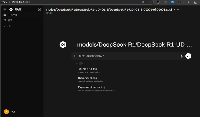Choose the Tell me a fun fact suggestion
This screenshot has height=117, width=200.
pyautogui.click(x=89, y=70)
